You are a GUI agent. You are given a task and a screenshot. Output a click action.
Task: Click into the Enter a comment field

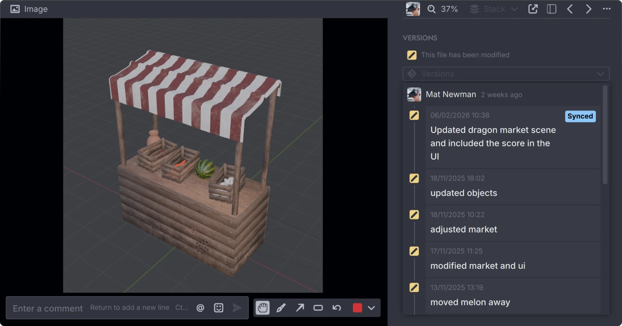[48, 308]
